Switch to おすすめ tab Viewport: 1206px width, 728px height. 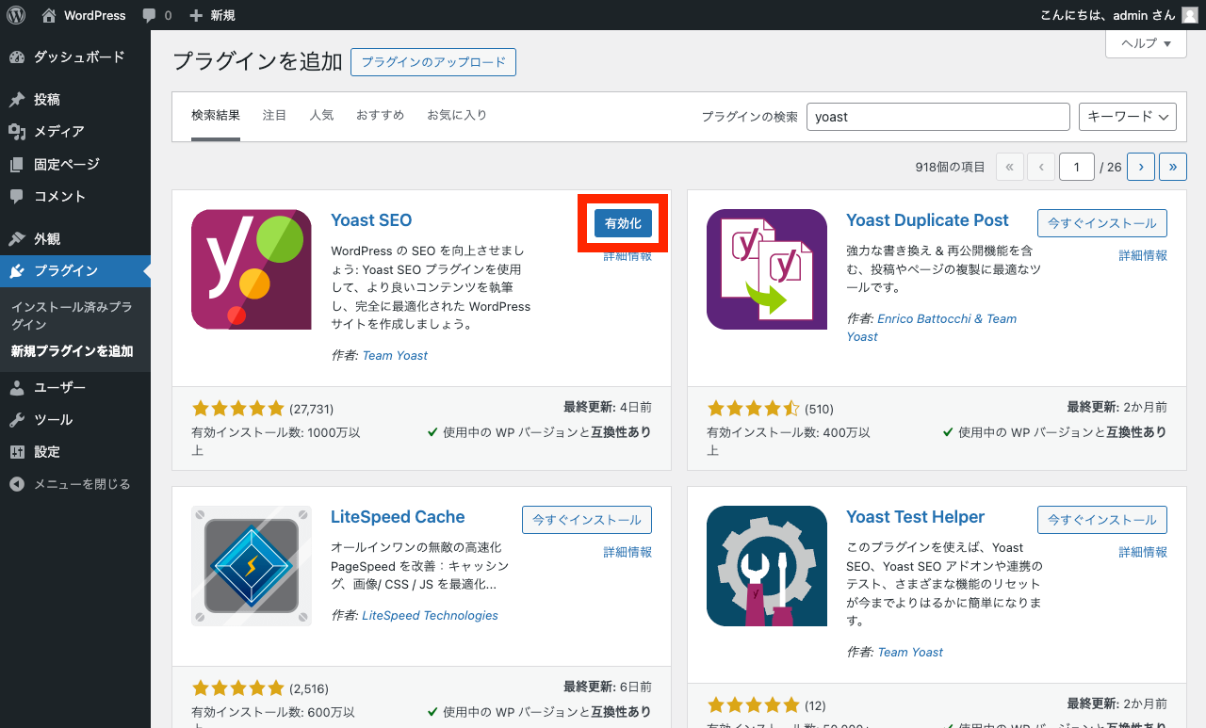(x=380, y=116)
